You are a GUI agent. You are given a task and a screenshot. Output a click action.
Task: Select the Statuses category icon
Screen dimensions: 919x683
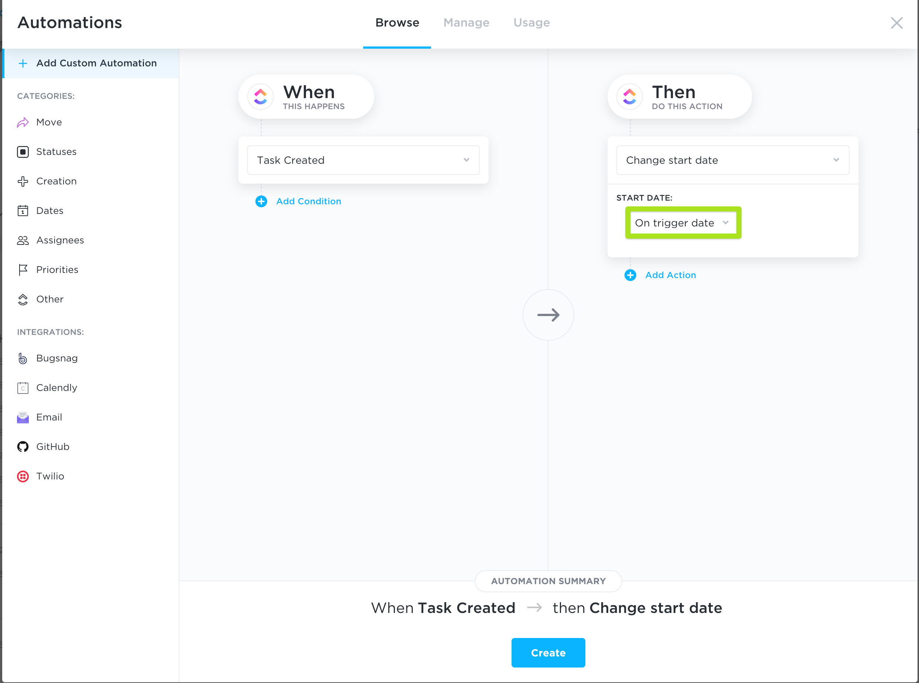(x=23, y=152)
